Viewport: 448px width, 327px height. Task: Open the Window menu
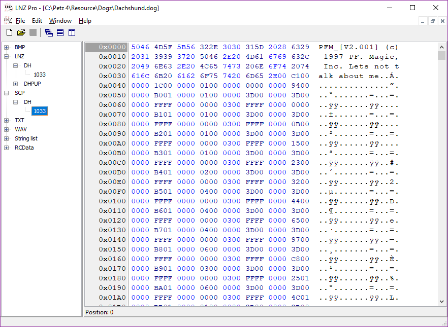pyautogui.click(x=60, y=21)
